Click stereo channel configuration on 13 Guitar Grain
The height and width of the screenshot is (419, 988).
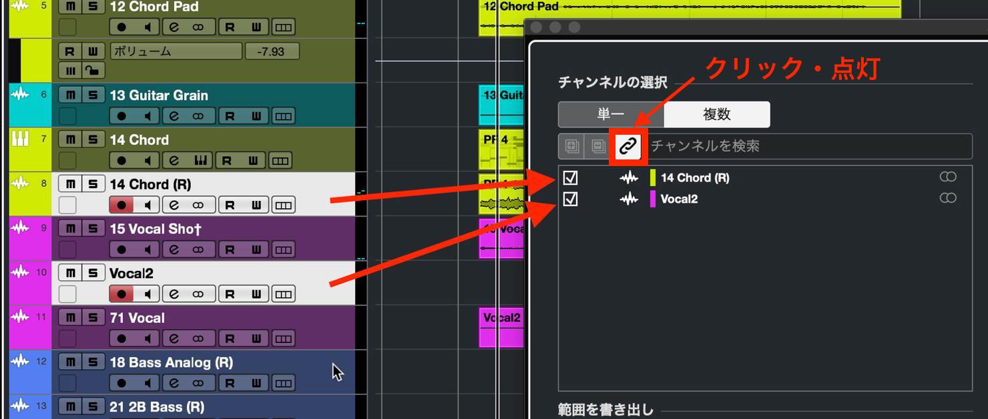[198, 116]
